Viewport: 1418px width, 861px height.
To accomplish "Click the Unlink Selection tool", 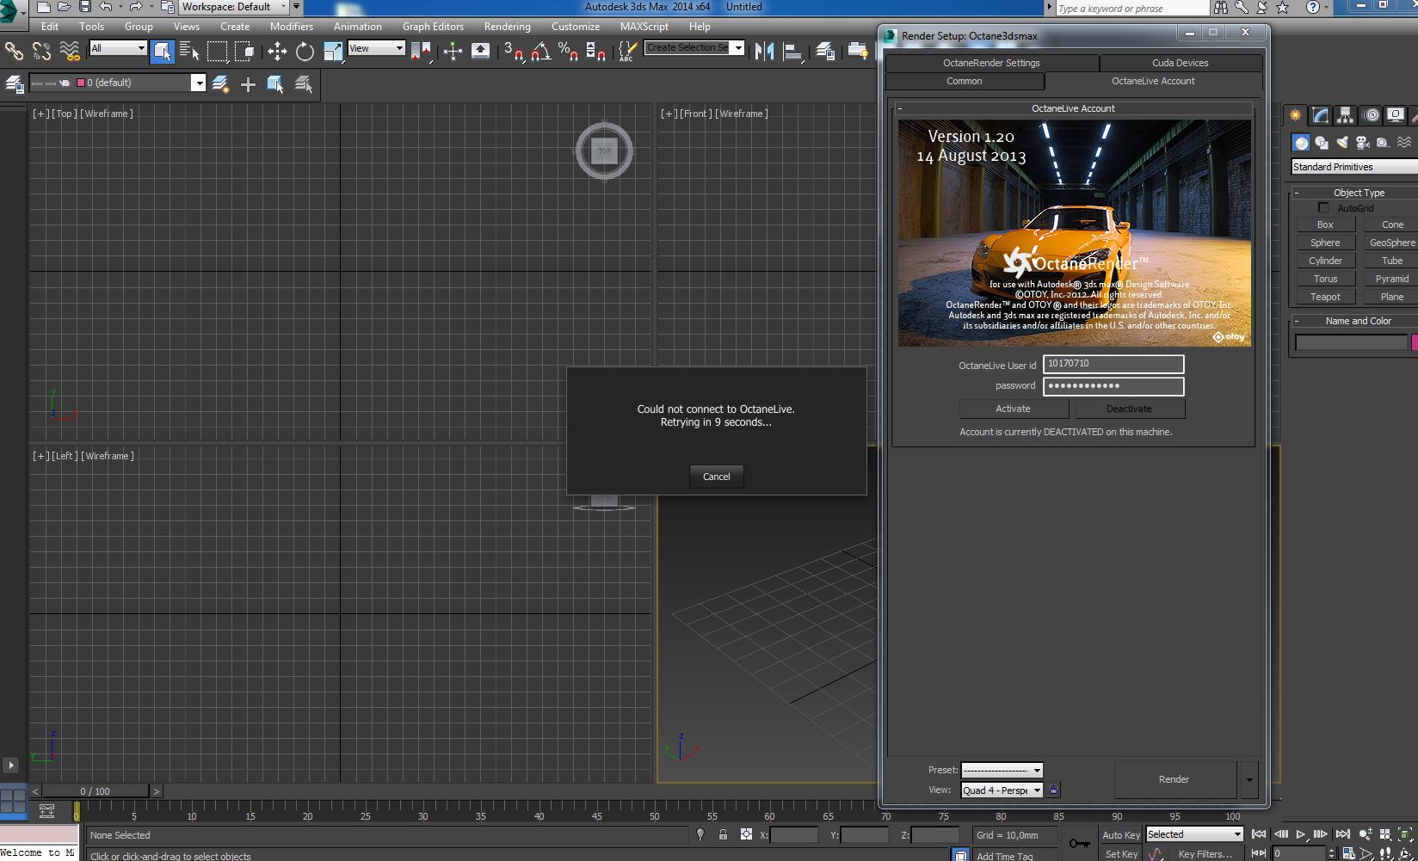I will pyautogui.click(x=41, y=52).
